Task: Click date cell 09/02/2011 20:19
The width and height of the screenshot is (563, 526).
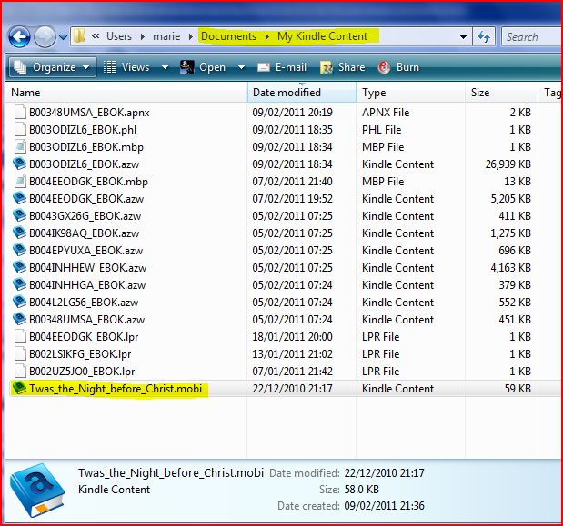Action: tap(292, 113)
